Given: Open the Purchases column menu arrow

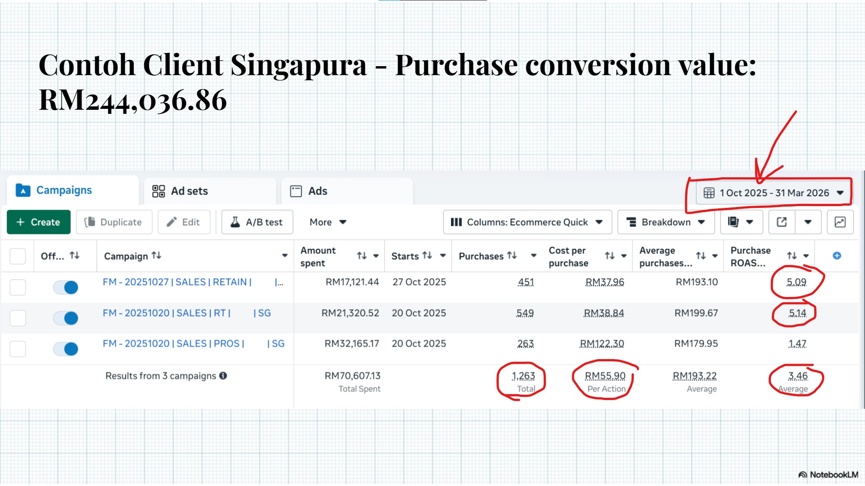Looking at the screenshot, I should coord(533,256).
